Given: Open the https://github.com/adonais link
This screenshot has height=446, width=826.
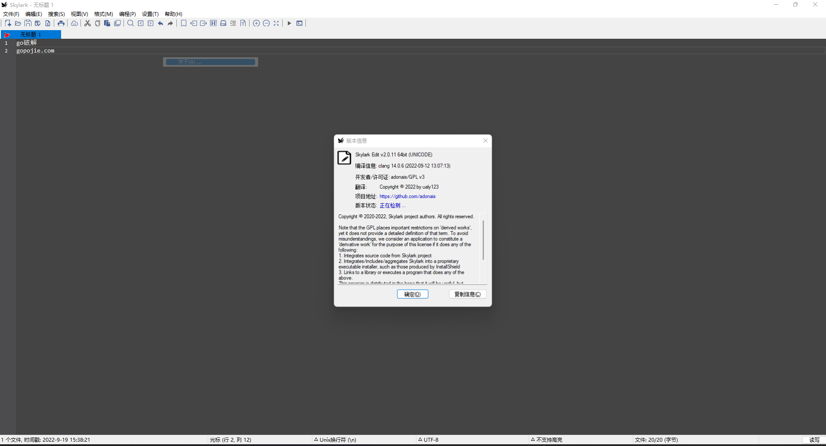Looking at the screenshot, I should [x=407, y=196].
